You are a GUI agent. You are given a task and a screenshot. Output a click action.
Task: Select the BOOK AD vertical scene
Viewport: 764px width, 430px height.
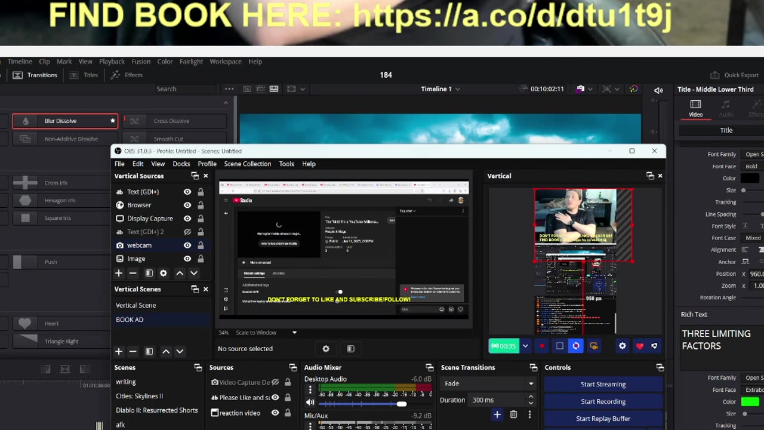(x=161, y=320)
